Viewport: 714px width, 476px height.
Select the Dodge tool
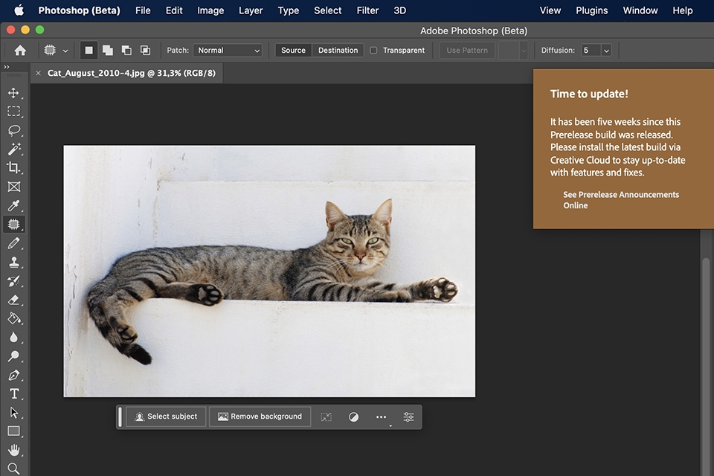click(x=13, y=356)
